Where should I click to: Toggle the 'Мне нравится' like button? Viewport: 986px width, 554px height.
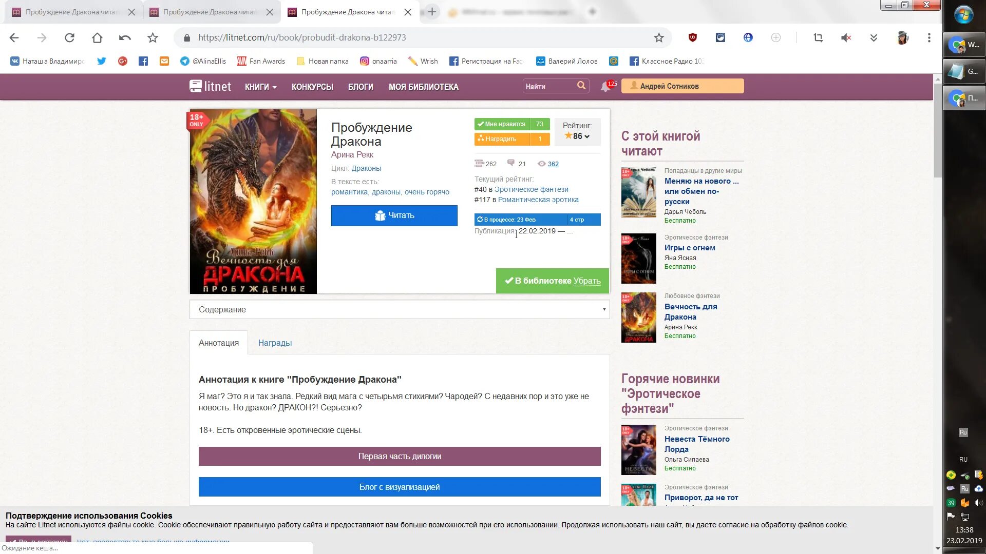click(x=502, y=124)
